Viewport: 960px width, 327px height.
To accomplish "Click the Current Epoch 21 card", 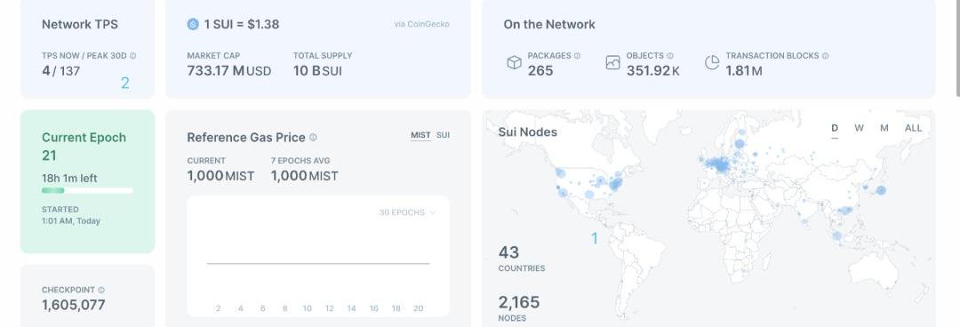I will click(x=87, y=181).
